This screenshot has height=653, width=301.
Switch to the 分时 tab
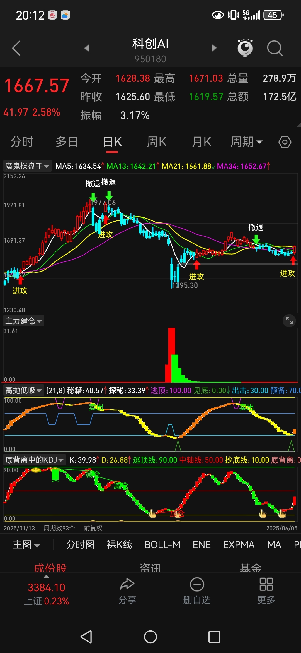pos(22,142)
